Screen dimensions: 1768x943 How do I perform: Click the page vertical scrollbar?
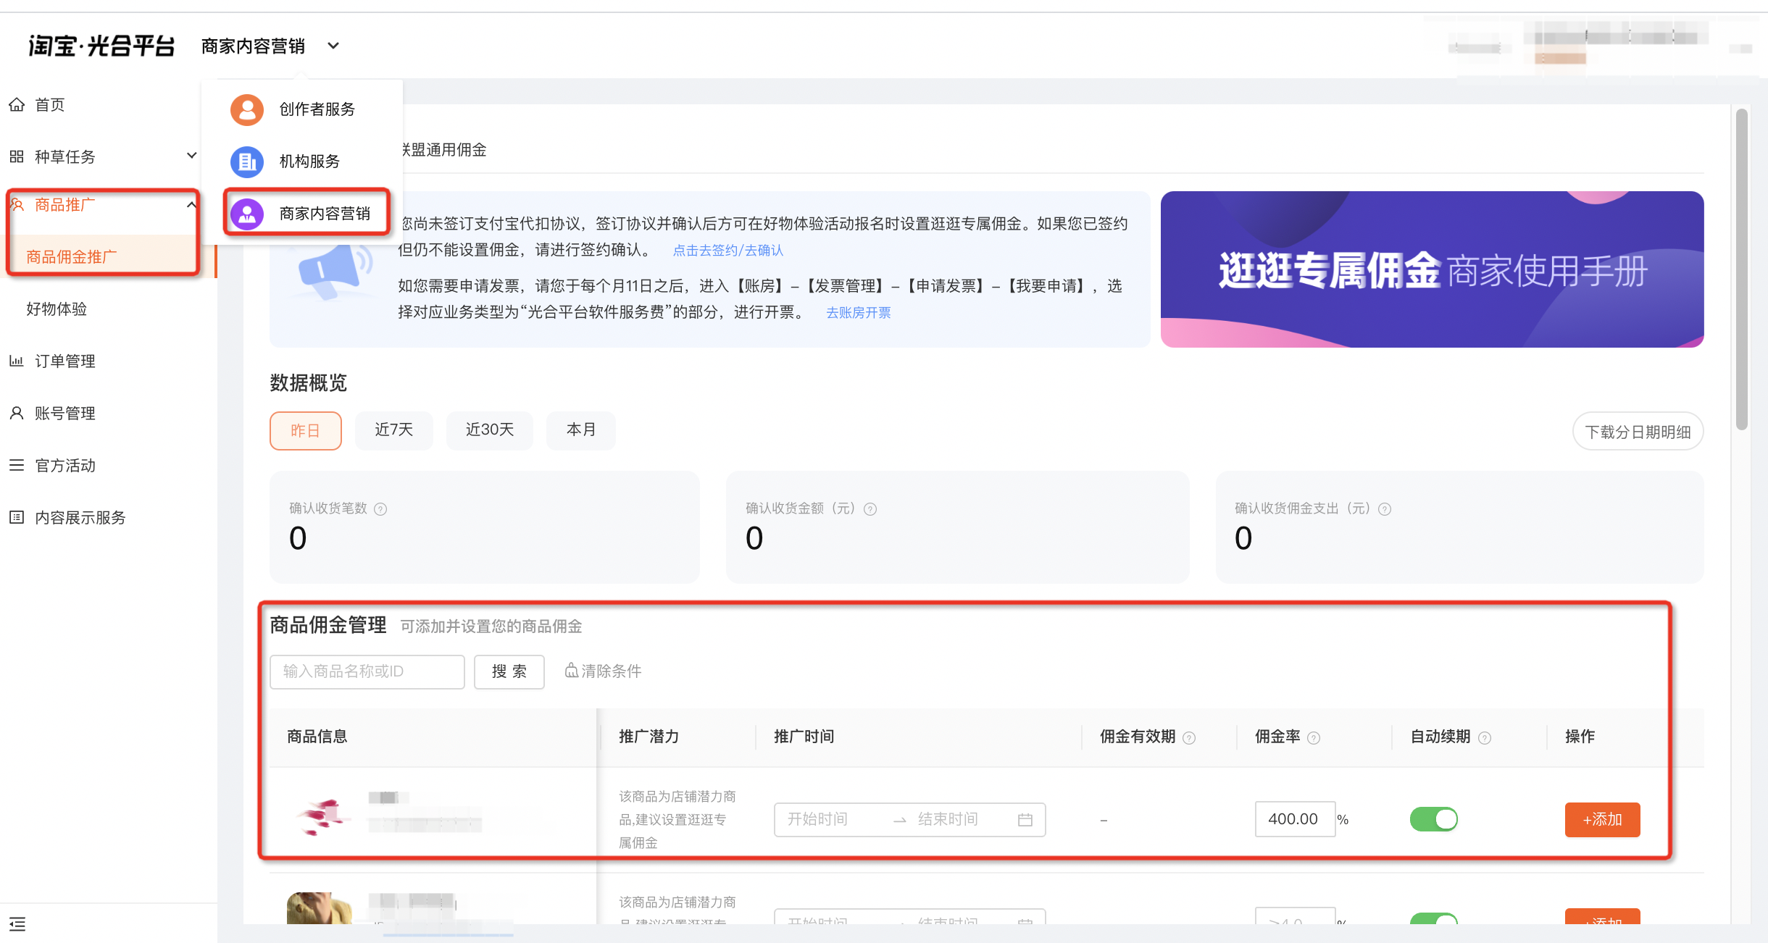[1742, 268]
